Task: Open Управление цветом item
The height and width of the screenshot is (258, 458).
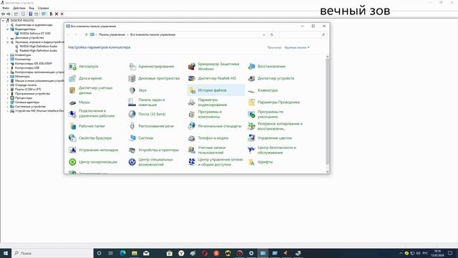Action: [270, 138]
